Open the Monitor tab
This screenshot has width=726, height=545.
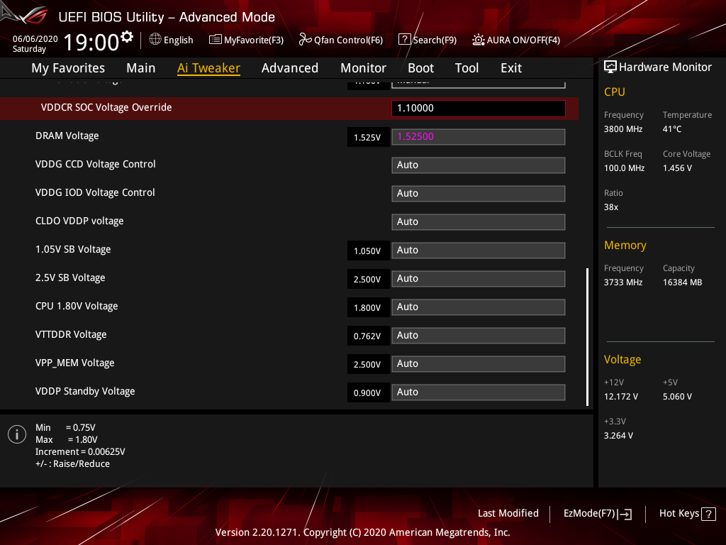364,68
